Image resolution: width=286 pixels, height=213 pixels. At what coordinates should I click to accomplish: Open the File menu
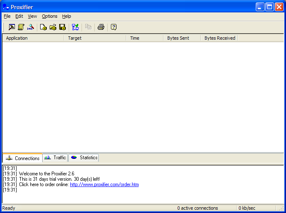click(7, 16)
